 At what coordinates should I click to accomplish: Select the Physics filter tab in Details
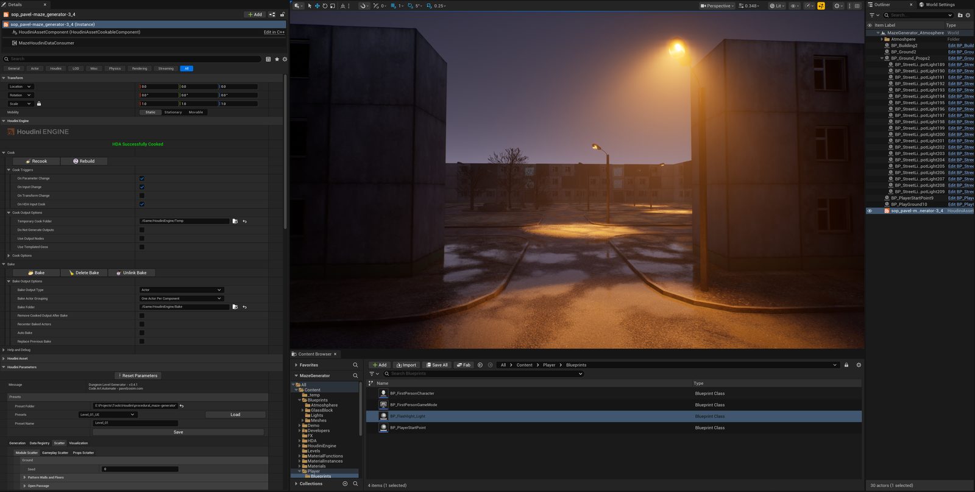(x=115, y=69)
